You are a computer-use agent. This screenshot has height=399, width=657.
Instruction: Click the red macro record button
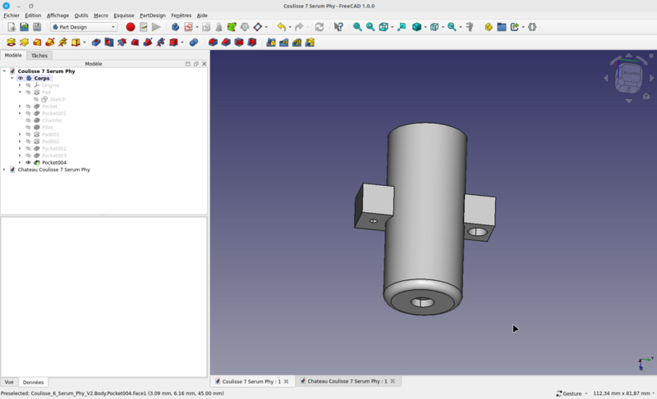[130, 27]
